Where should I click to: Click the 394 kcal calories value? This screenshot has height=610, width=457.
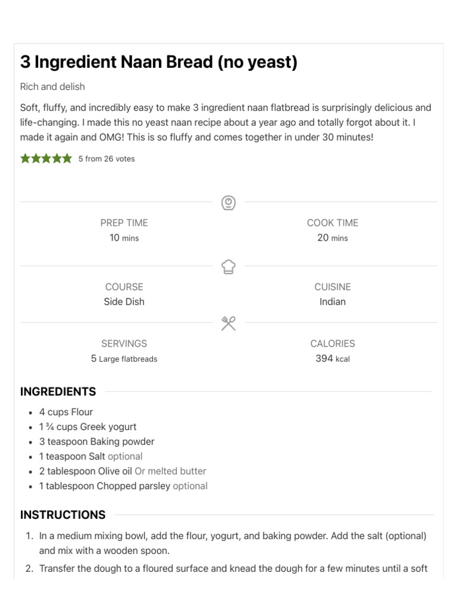tap(333, 359)
